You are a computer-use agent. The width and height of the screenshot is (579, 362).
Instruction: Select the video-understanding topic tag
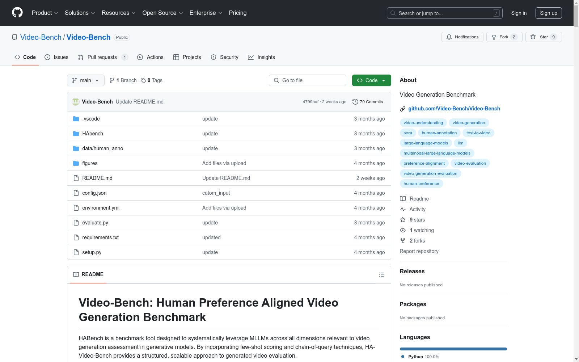[x=423, y=123]
